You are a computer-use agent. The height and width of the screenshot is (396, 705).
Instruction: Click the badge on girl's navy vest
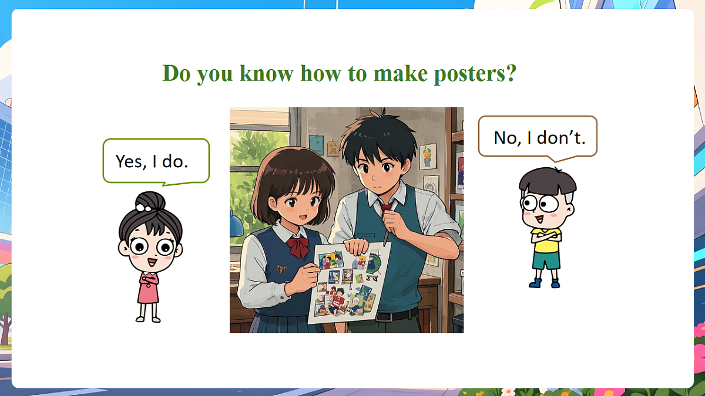tap(281, 269)
